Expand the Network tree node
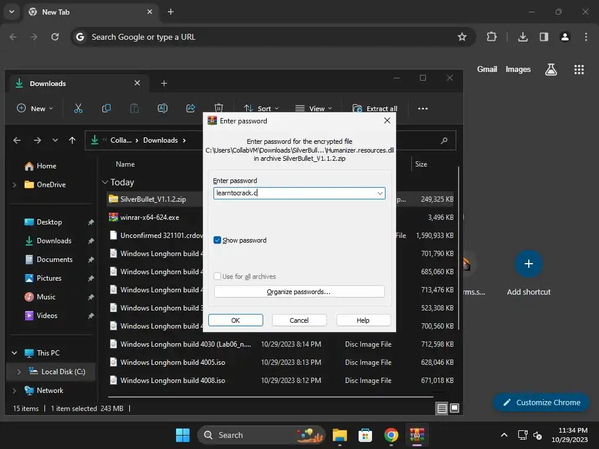599x449 pixels. (x=15, y=391)
